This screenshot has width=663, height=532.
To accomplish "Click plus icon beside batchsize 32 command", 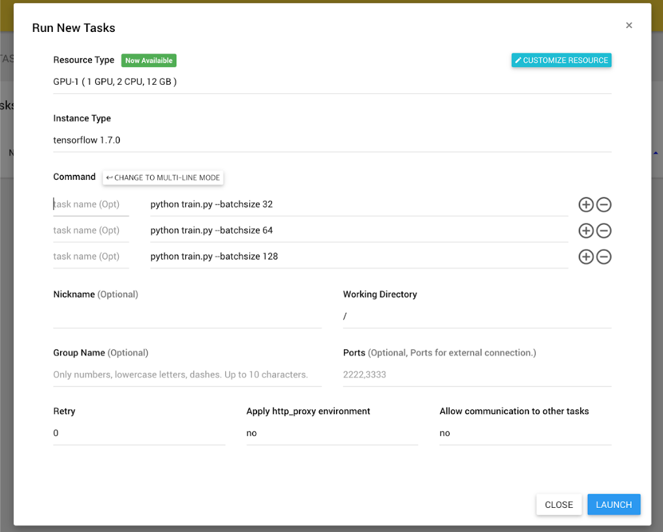I will 586,205.
